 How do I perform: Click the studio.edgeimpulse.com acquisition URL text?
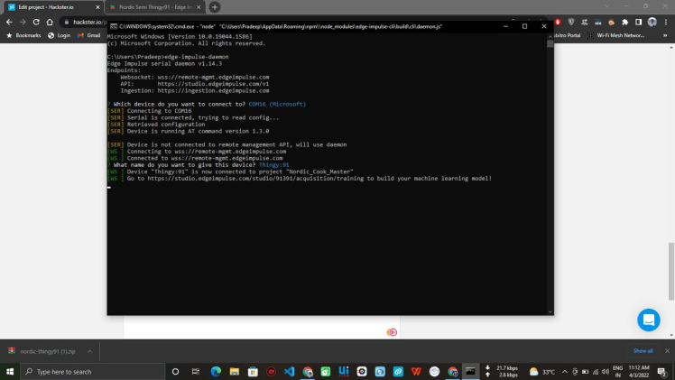coord(255,178)
